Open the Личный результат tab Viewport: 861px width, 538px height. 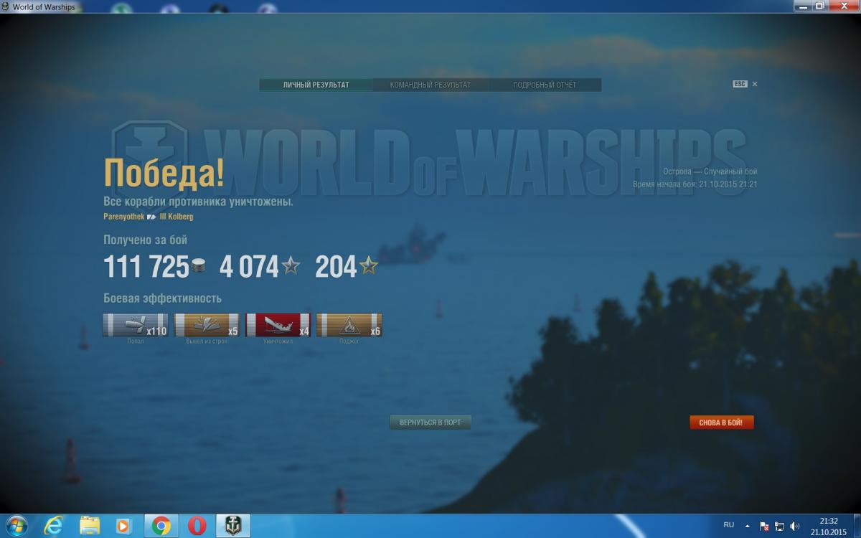[316, 85]
